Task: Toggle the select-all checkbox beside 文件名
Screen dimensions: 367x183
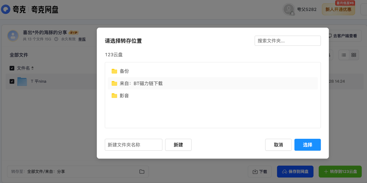Action: (12, 68)
